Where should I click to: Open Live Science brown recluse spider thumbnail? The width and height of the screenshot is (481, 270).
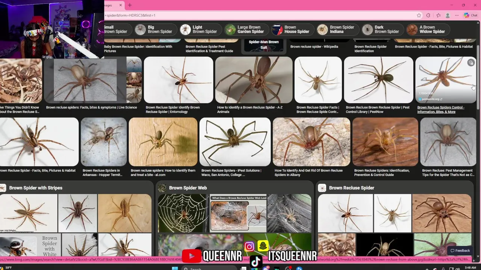[x=85, y=80]
